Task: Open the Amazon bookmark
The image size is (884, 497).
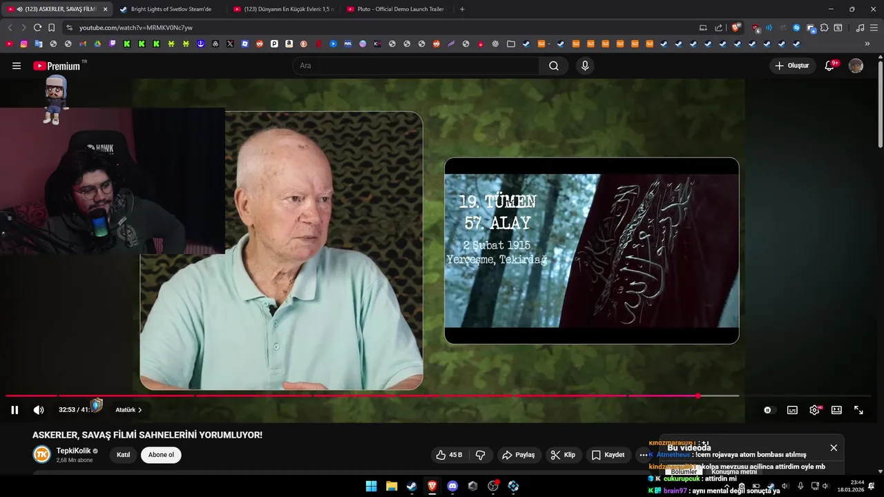Action: [289, 43]
